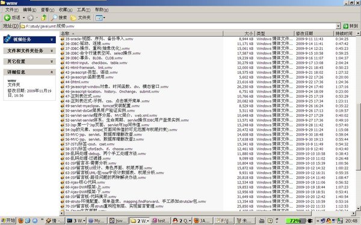Viewport: 361px width, 225px height.
Task: Switch to the '2 Q..' QQ taskbar group
Action: [182, 221]
